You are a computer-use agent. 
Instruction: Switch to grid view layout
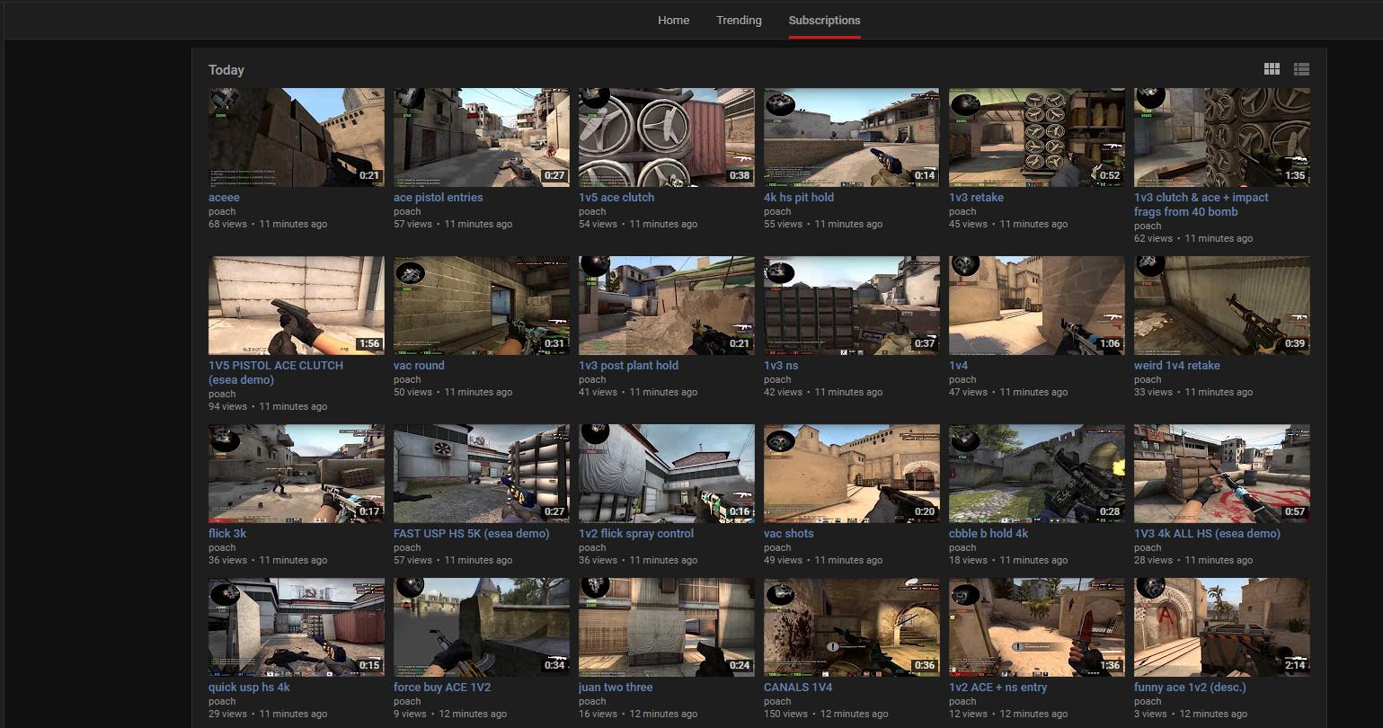[1272, 69]
